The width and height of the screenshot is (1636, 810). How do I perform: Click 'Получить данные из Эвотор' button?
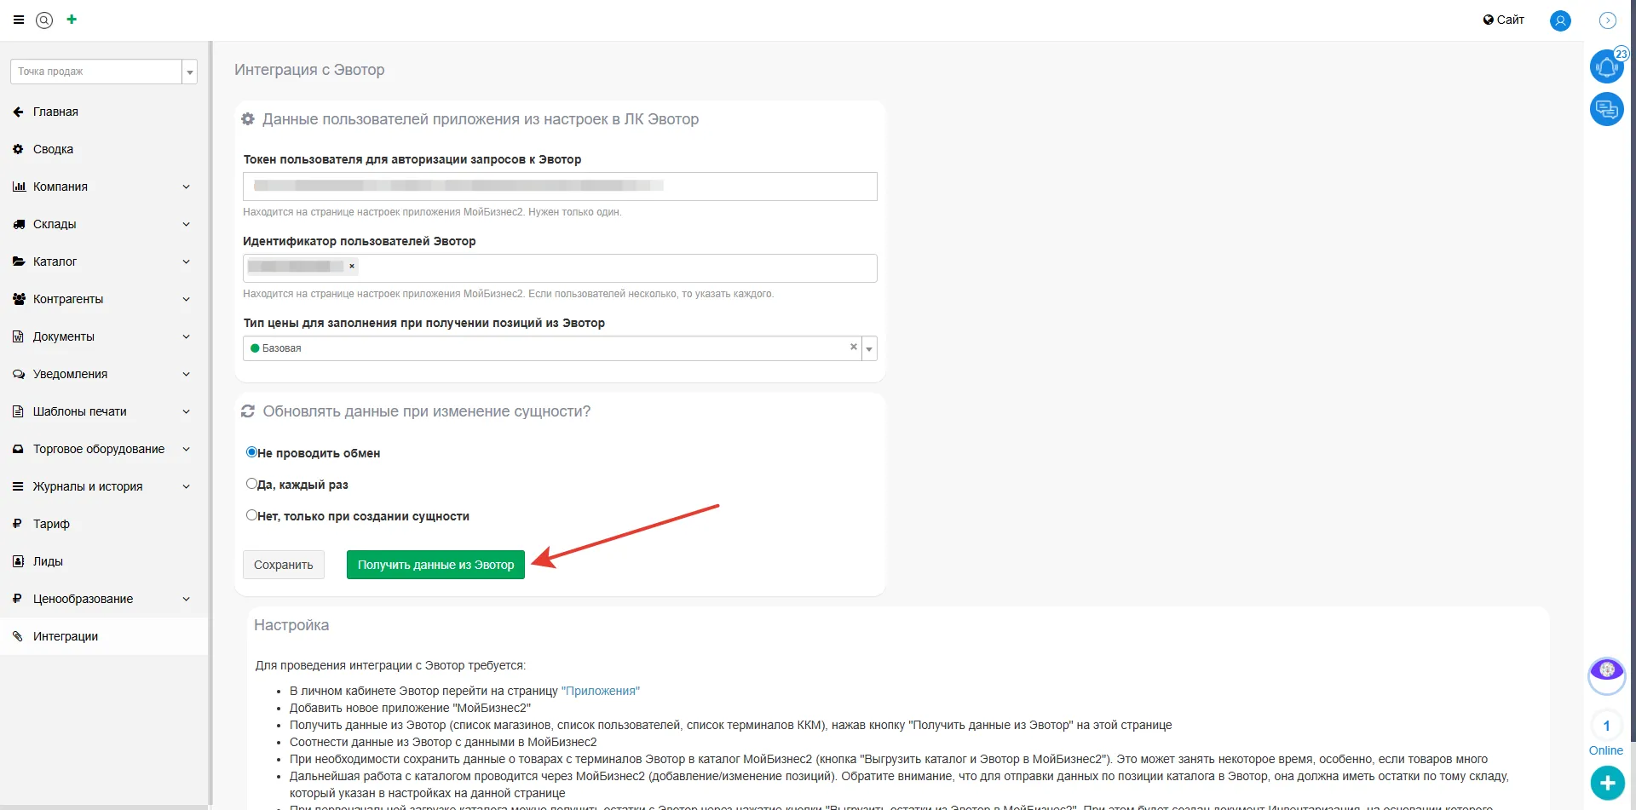click(435, 565)
